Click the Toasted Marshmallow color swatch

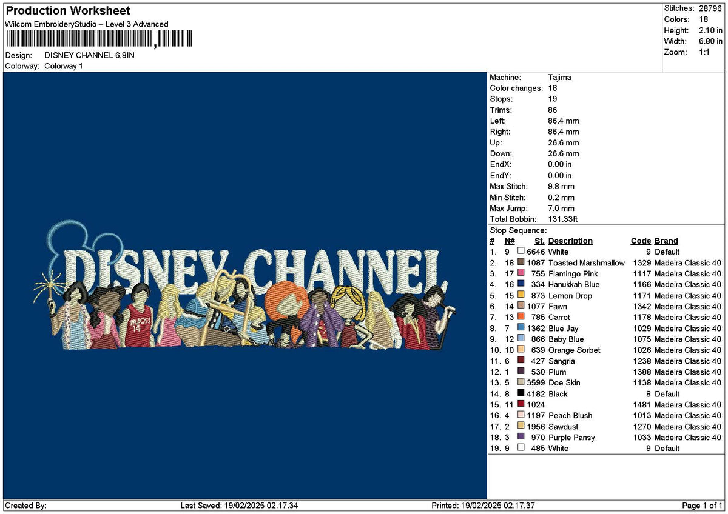(521, 262)
